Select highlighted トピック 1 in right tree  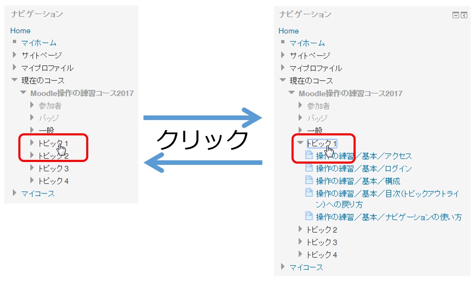click(x=322, y=143)
